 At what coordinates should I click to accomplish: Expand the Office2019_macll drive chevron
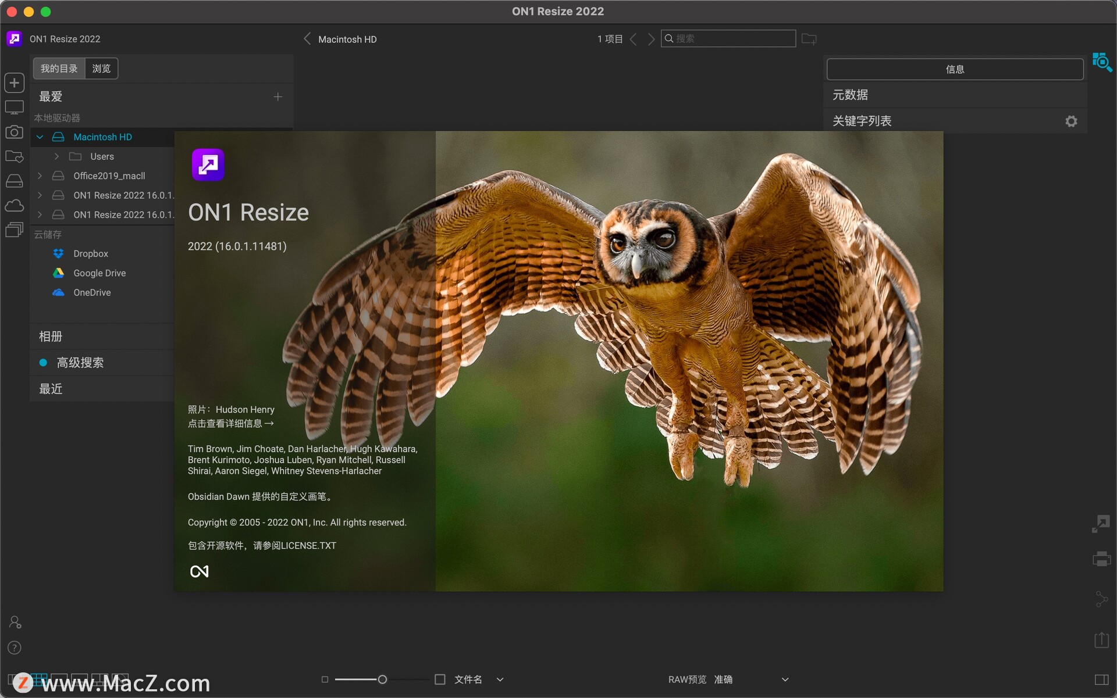point(40,176)
